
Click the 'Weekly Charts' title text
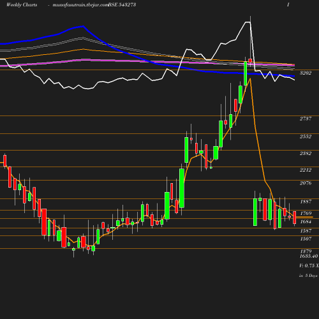coord(22,4)
